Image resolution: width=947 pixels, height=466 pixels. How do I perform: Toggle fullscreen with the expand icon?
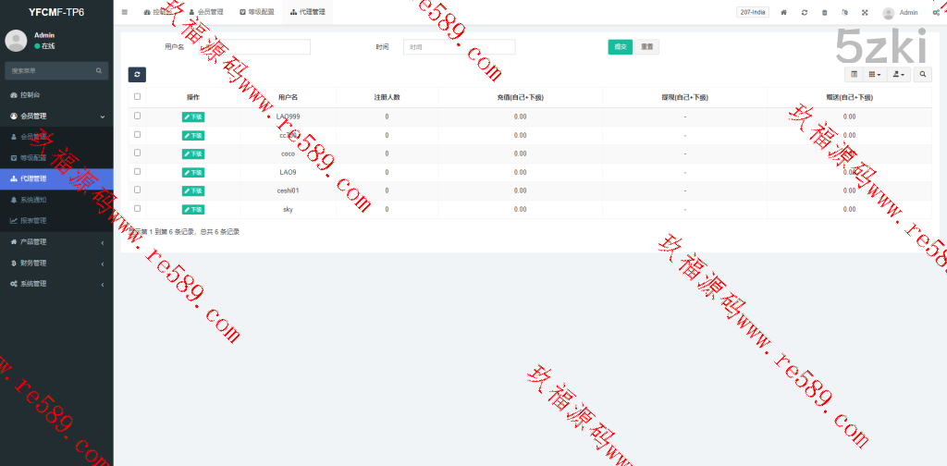[865, 13]
